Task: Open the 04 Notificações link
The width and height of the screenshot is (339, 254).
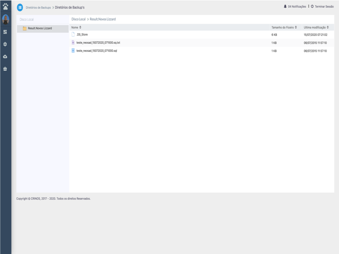Action: [x=297, y=7]
